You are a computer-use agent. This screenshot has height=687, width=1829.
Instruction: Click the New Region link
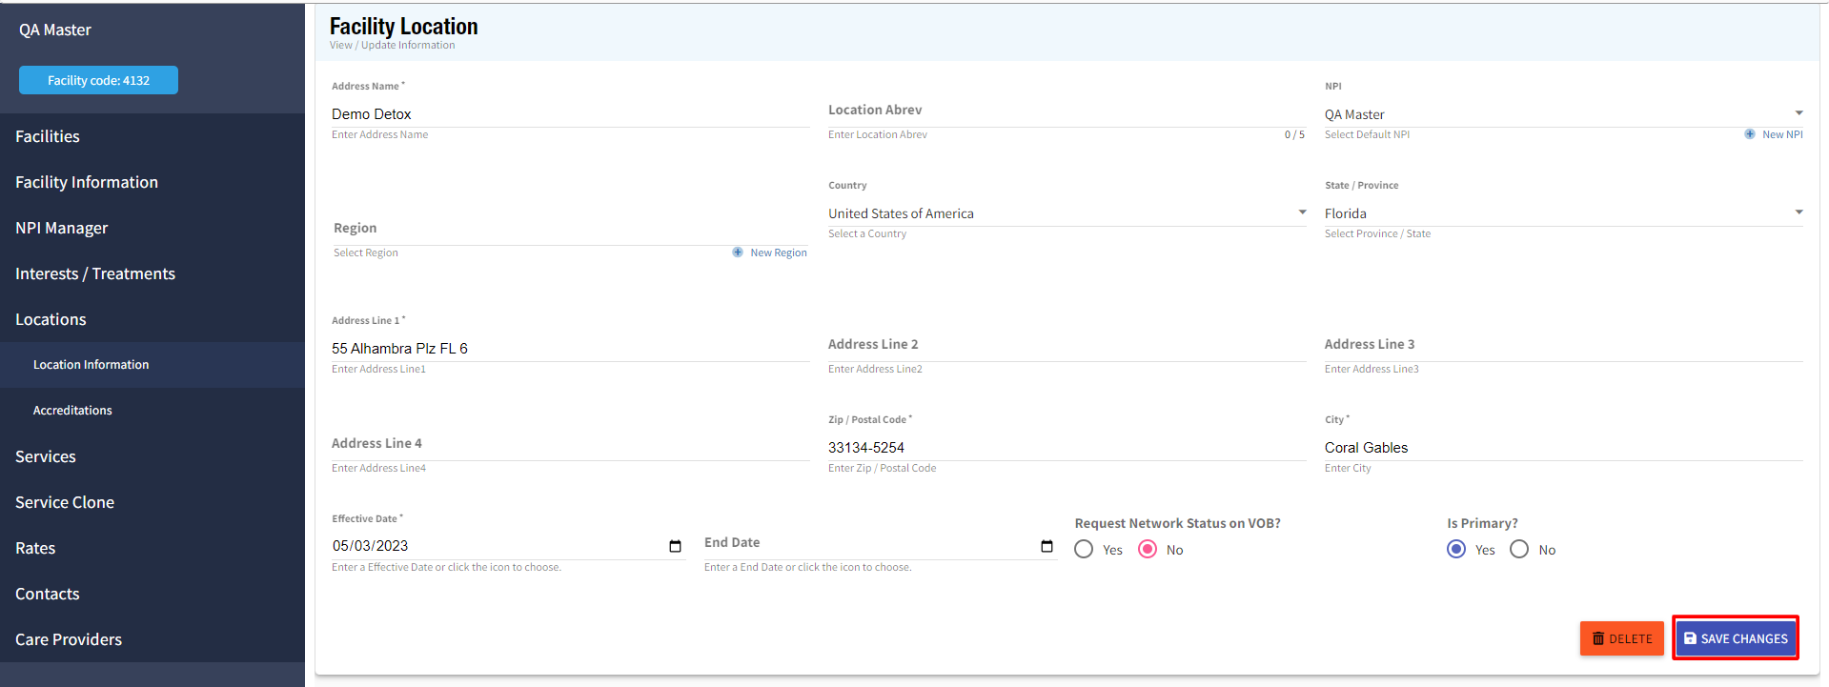click(x=778, y=253)
